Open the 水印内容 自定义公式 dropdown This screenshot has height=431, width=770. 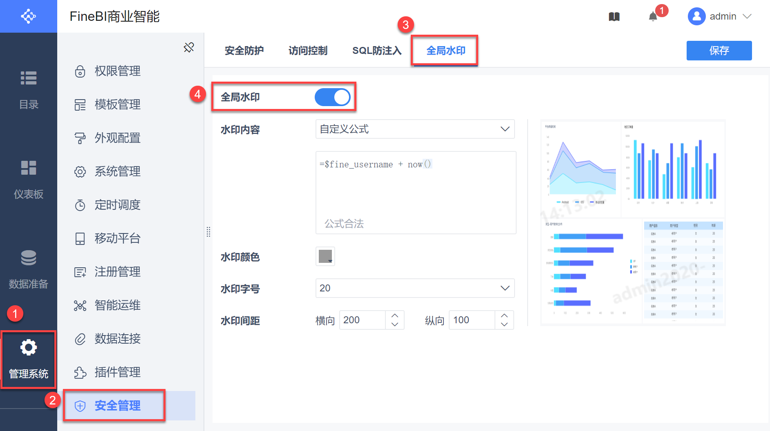(x=415, y=129)
